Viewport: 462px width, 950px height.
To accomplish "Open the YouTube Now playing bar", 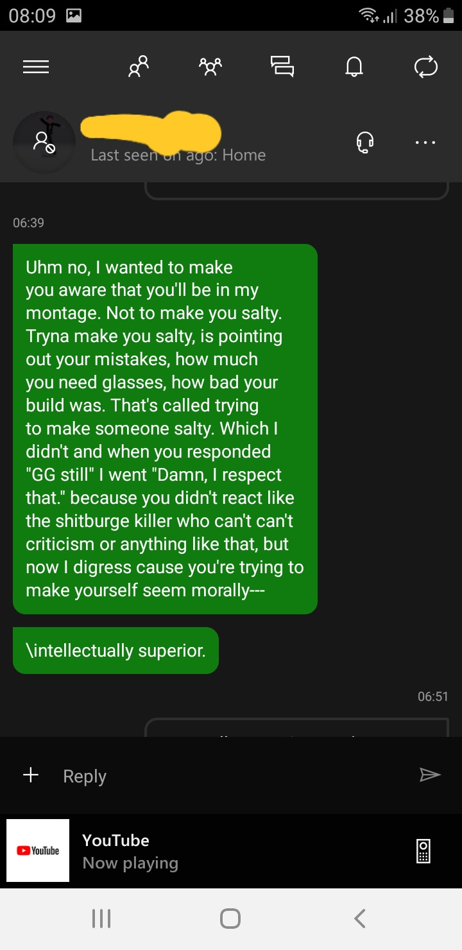I will pos(231,851).
